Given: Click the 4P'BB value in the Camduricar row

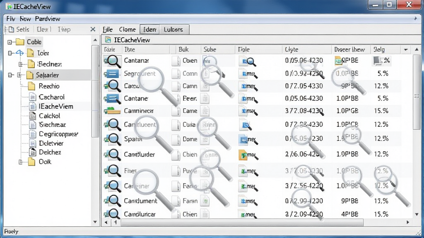Looking at the screenshot, I should pyautogui.click(x=349, y=214).
